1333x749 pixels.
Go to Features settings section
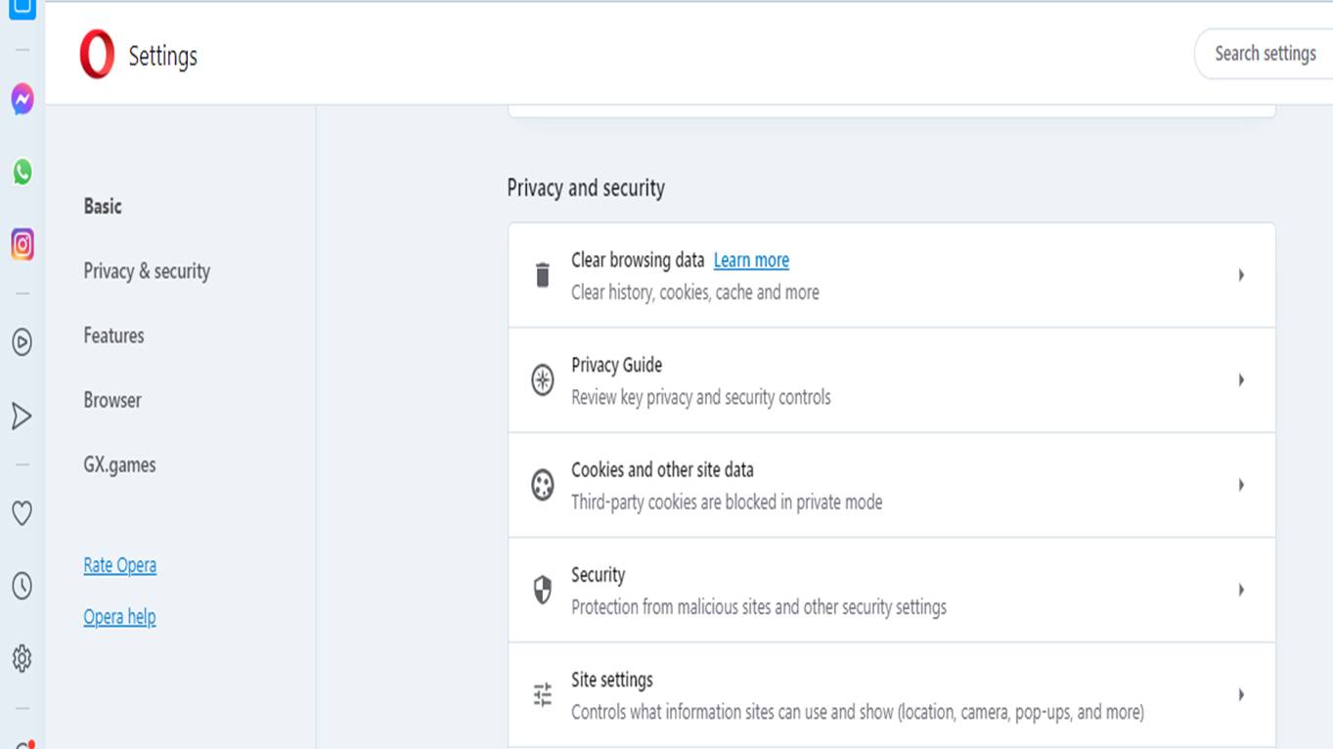(113, 335)
